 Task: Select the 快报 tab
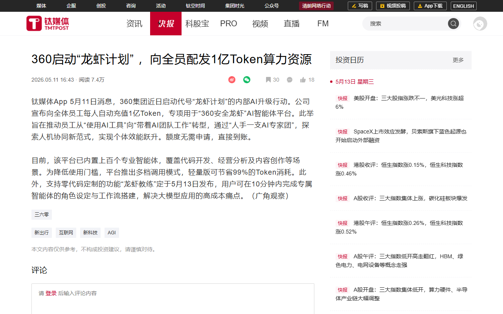(x=166, y=24)
